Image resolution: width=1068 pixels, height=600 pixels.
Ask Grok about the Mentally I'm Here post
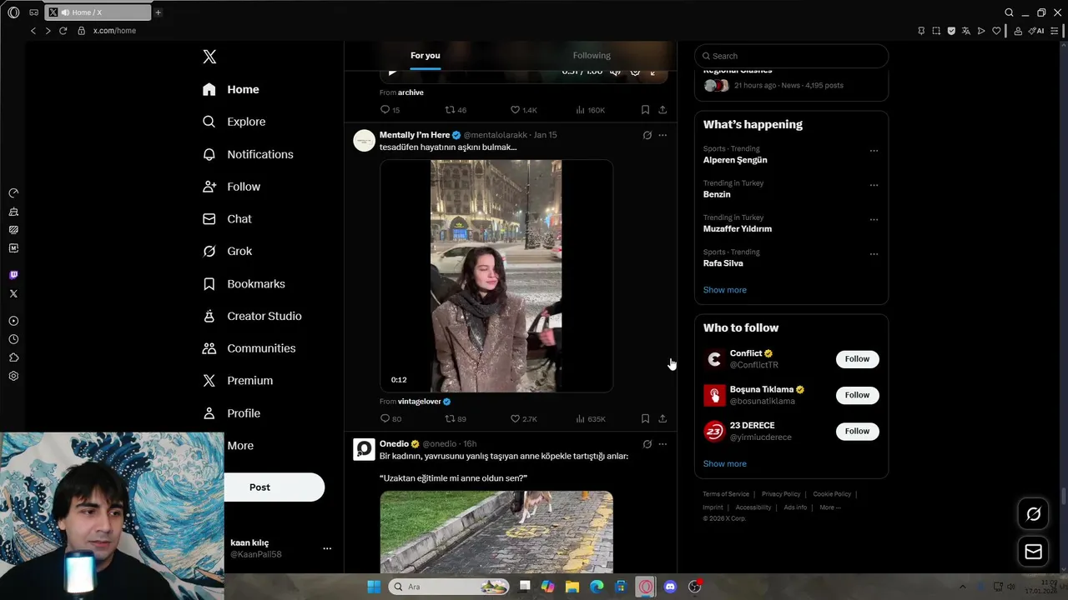tap(647, 135)
